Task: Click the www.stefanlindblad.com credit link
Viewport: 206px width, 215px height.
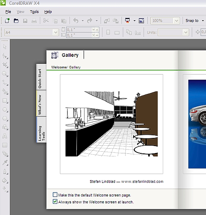Action: point(142,181)
